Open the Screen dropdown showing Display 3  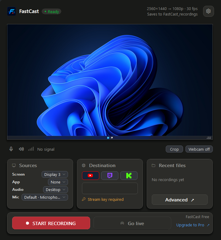[55, 174]
